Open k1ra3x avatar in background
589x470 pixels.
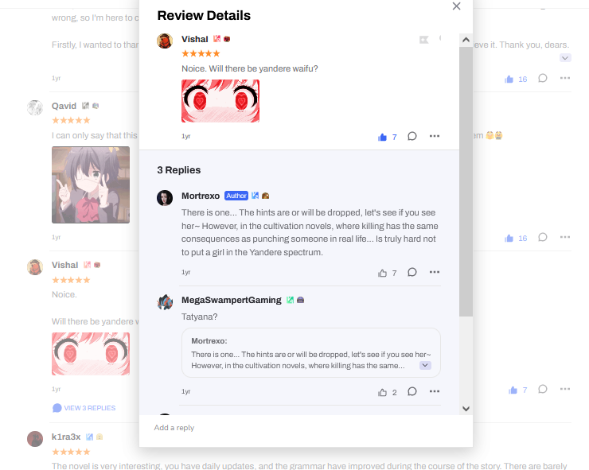pos(35,439)
